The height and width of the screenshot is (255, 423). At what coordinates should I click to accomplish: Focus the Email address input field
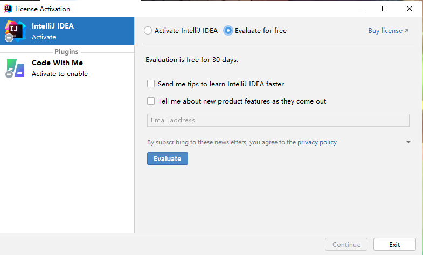pos(278,120)
